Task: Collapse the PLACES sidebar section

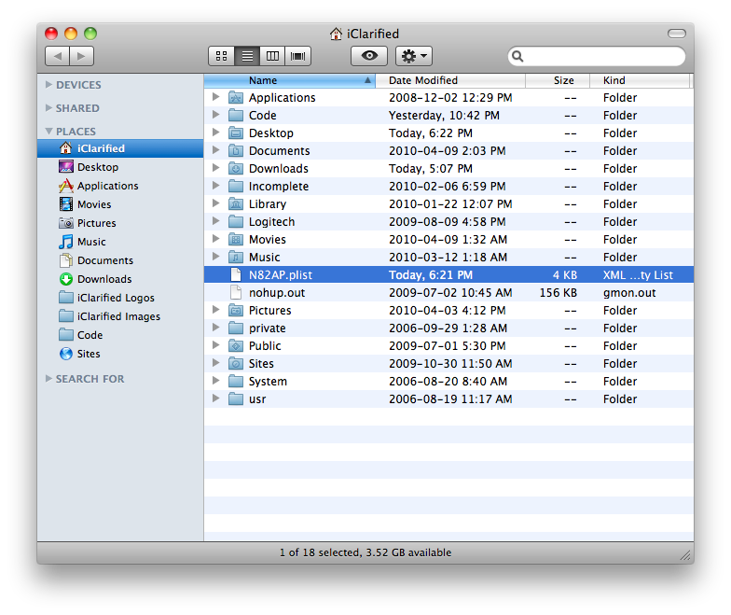Action: coord(49,132)
